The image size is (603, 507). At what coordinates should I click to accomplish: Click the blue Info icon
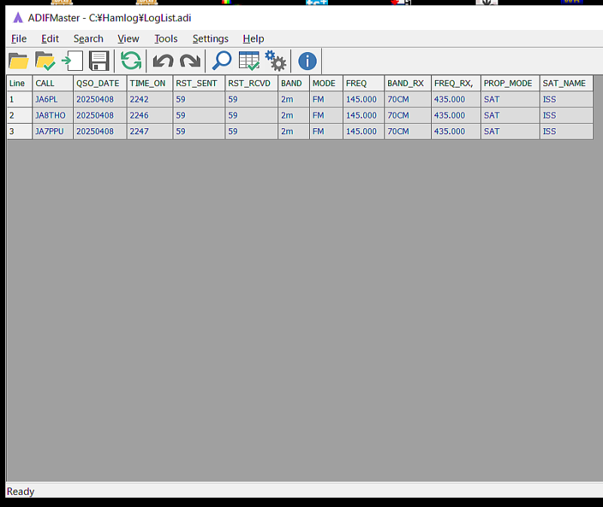(308, 61)
